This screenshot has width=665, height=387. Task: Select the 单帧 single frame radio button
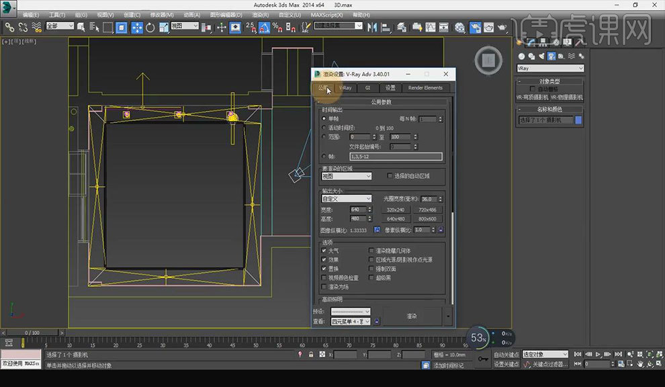point(324,119)
